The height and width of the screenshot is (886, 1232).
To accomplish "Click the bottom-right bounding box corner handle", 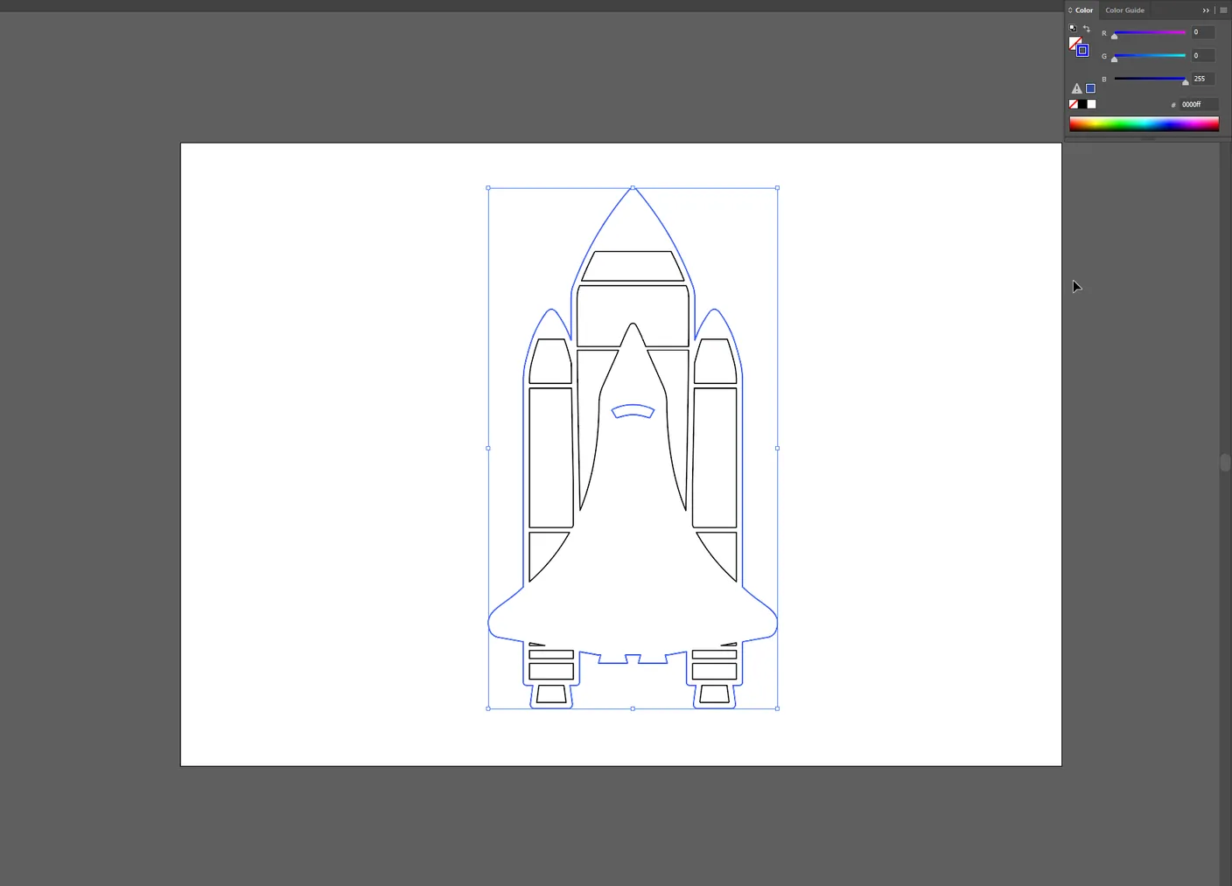I will point(777,708).
